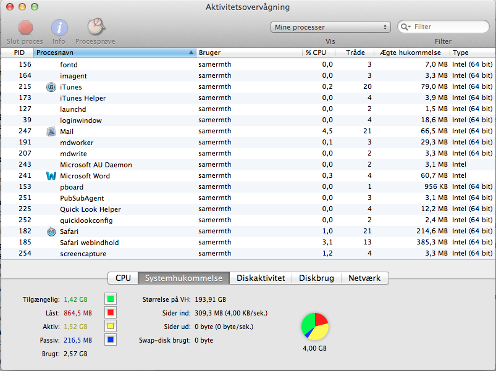Select the Microsoft AU Daemon process
Image resolution: width=496 pixels, height=371 pixels.
(248, 165)
